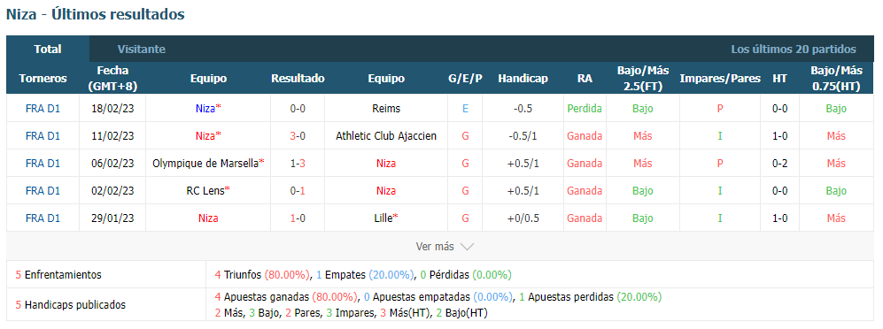Click the Handicap column header

point(523,78)
